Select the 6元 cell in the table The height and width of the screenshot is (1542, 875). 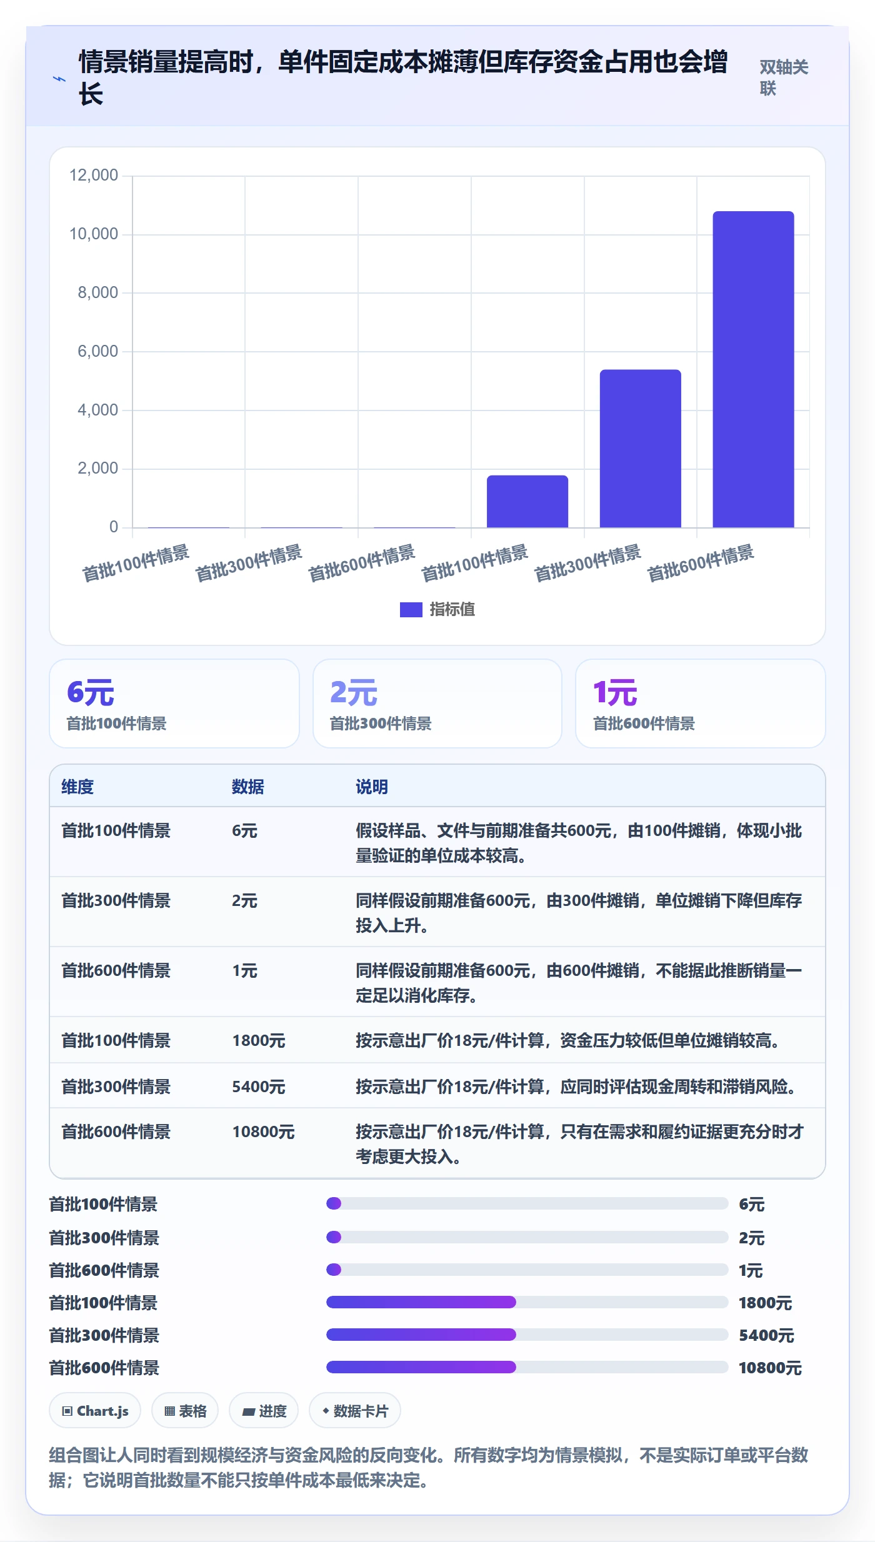[244, 831]
